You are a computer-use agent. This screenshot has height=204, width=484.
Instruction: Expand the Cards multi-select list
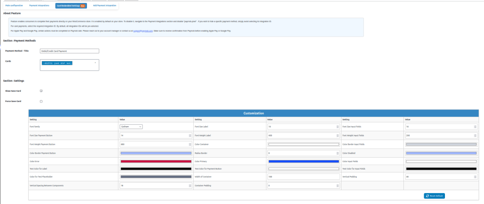point(95,63)
